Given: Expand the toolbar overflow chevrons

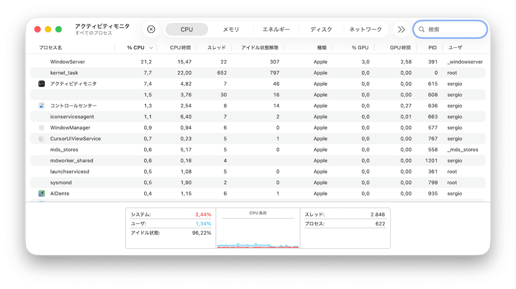Looking at the screenshot, I should click(x=401, y=30).
